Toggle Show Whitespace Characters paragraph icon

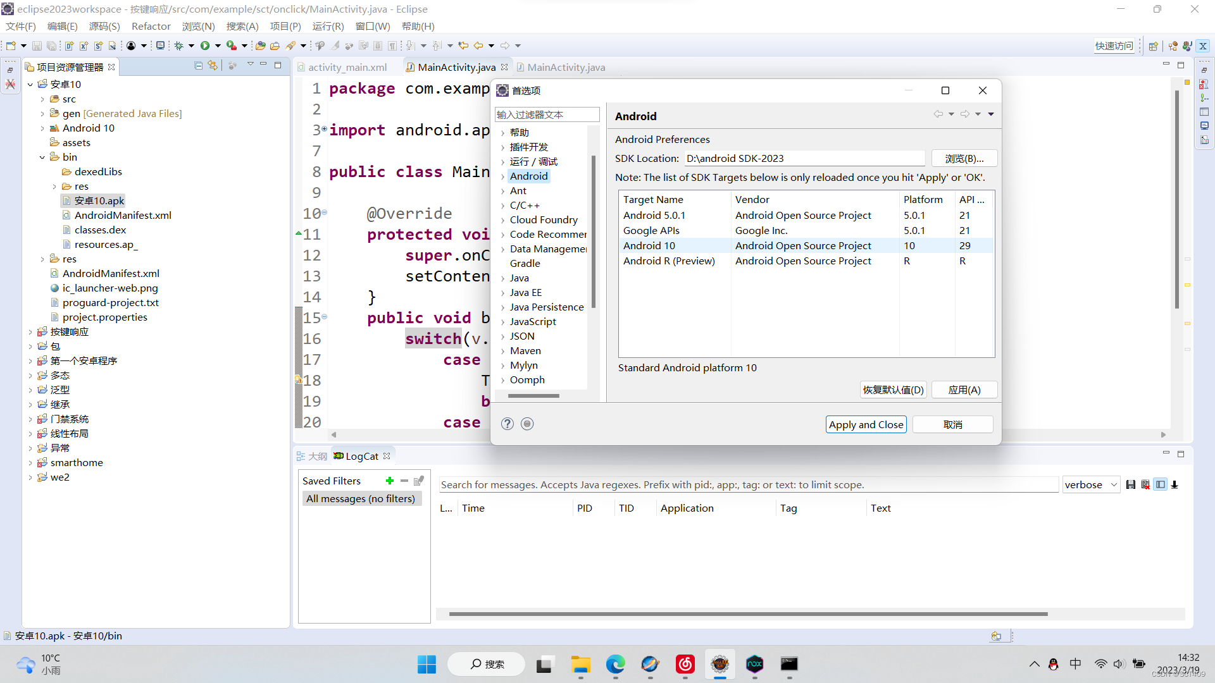click(392, 46)
